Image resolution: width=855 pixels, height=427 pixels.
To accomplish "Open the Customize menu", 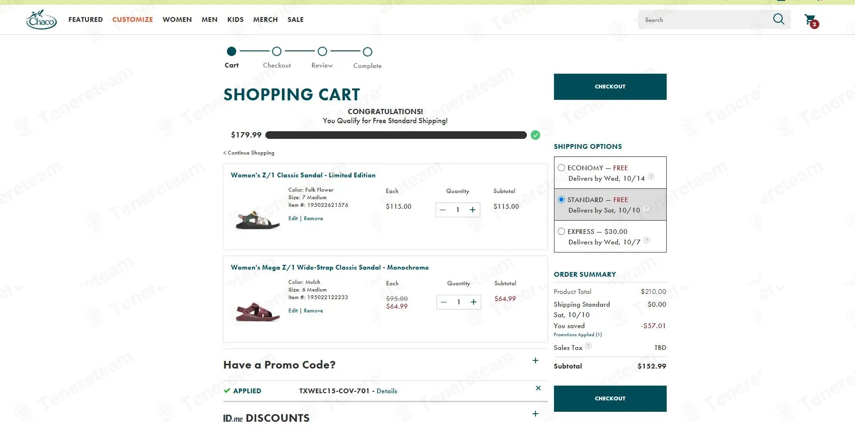I will [x=133, y=19].
